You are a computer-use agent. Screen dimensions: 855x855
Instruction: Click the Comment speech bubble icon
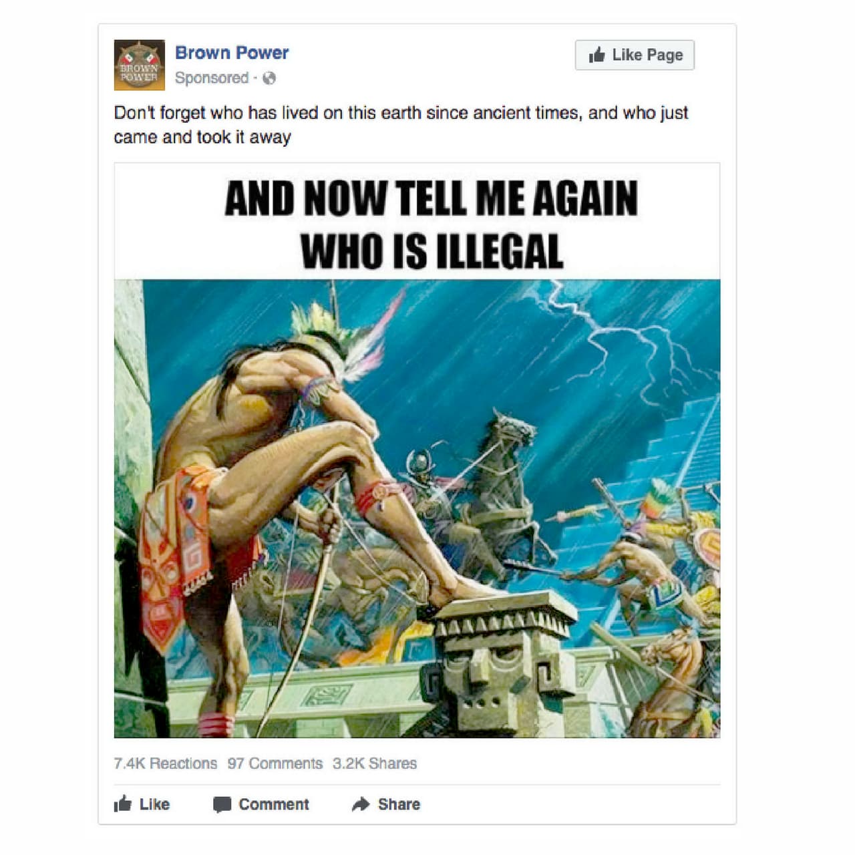tap(222, 804)
